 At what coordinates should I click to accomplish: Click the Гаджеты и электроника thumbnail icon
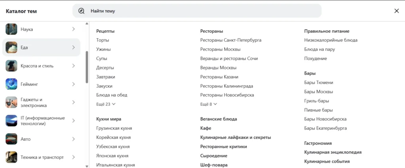tap(11, 103)
